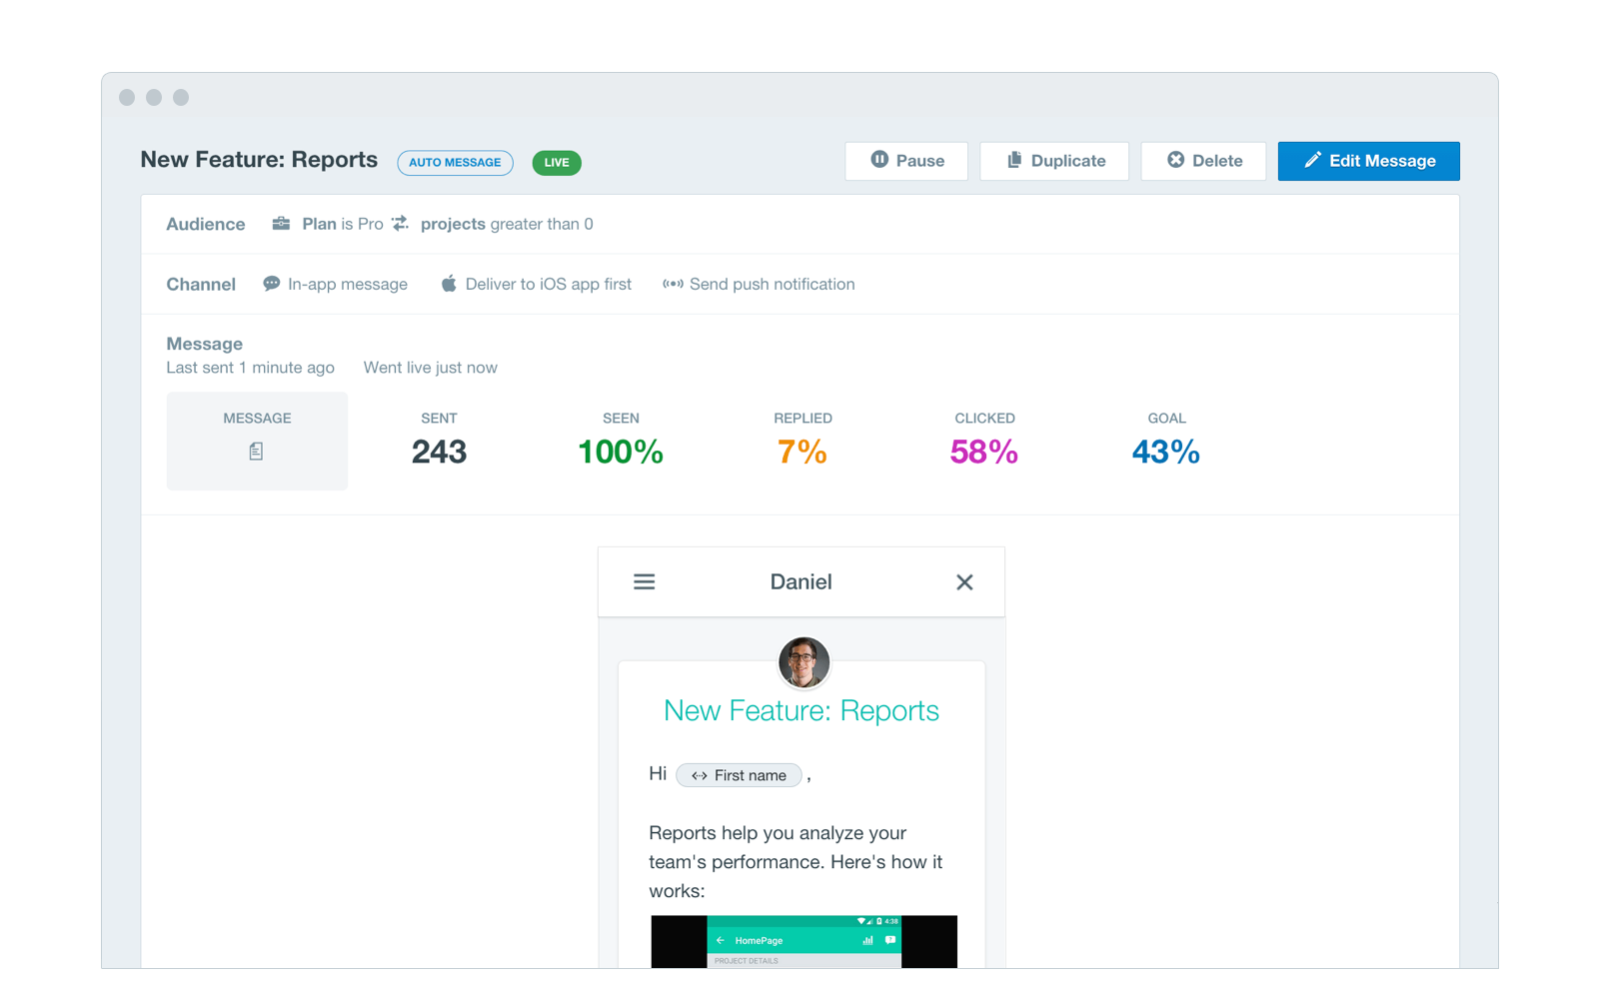Close the Daniel message preview
Viewport: 1599px width, 995px height.
[964, 581]
